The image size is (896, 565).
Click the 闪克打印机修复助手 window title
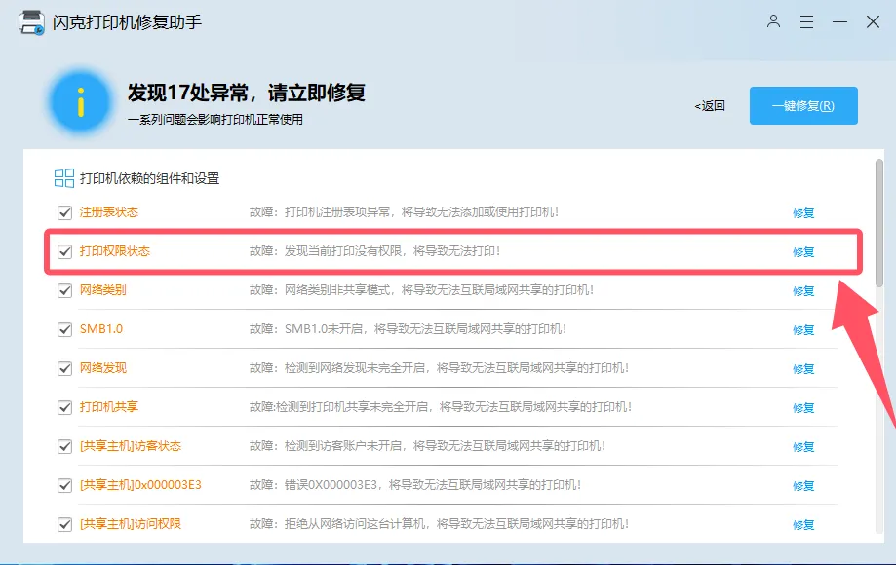(127, 22)
